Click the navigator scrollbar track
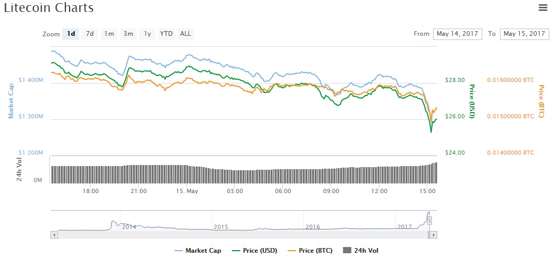The image size is (555, 260). tap(243, 235)
